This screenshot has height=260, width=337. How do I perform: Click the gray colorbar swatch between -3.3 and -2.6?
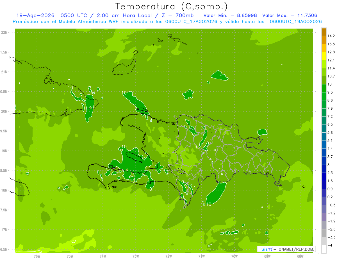(x=324, y=233)
